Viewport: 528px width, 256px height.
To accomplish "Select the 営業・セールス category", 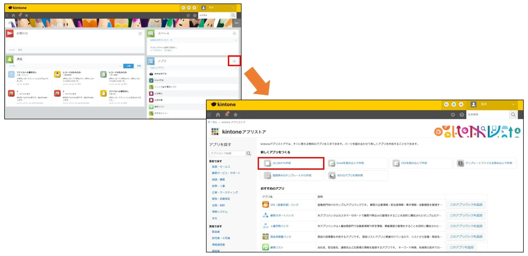I will click(x=221, y=167).
